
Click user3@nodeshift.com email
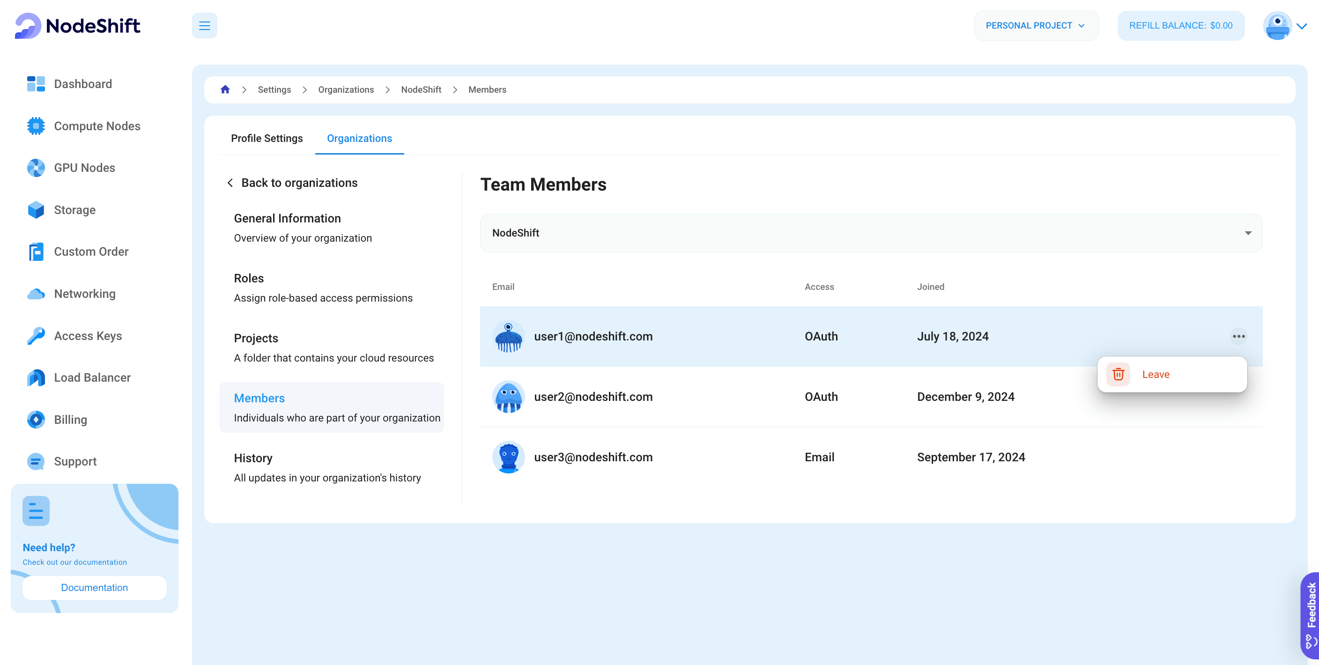coord(593,457)
